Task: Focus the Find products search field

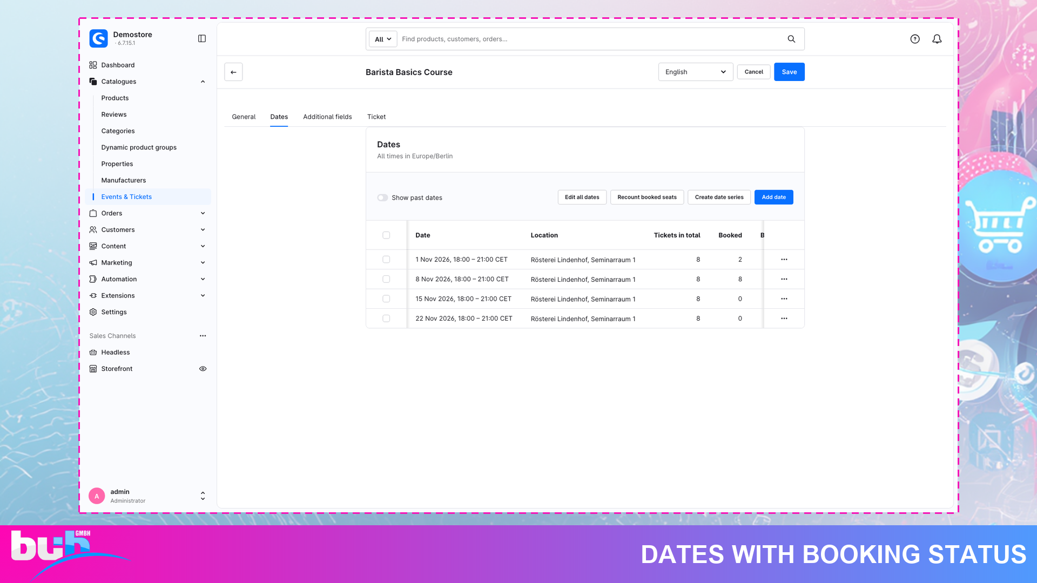Action: (x=591, y=39)
